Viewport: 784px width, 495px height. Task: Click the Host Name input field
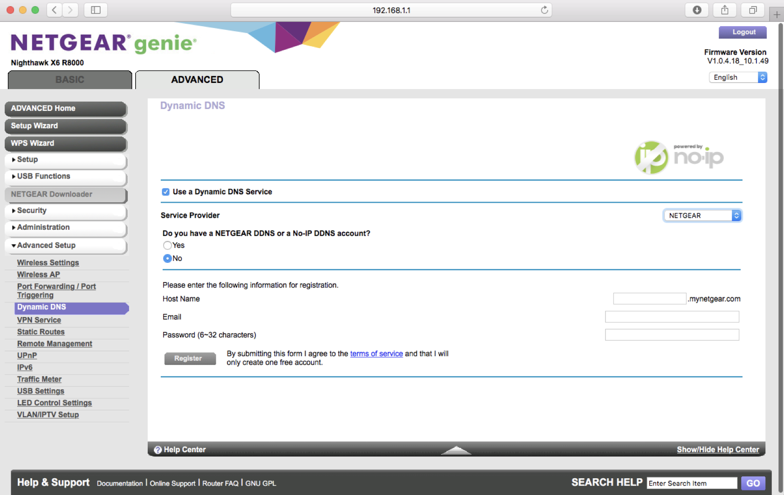click(650, 299)
